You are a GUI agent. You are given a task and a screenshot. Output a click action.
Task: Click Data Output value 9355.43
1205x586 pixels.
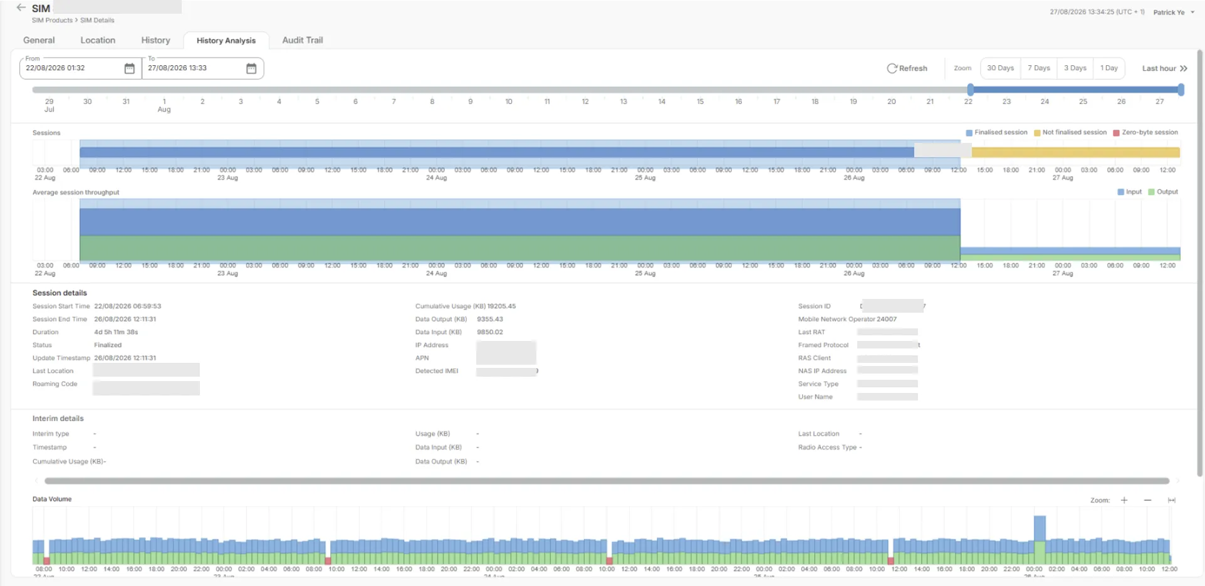click(x=490, y=319)
